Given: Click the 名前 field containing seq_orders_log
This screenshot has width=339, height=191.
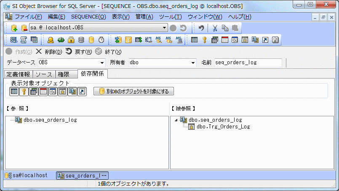Looking at the screenshot, I should tap(248, 63).
